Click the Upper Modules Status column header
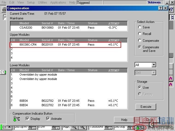The image size is (175, 131). tap(92, 40)
